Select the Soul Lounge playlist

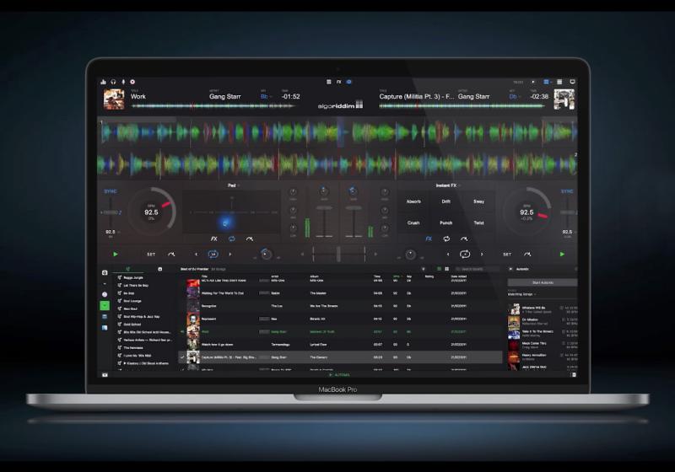click(x=134, y=301)
